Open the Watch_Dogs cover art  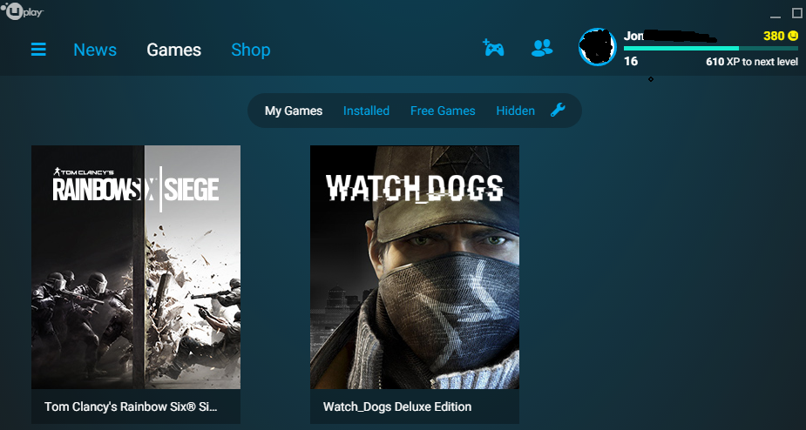point(414,267)
